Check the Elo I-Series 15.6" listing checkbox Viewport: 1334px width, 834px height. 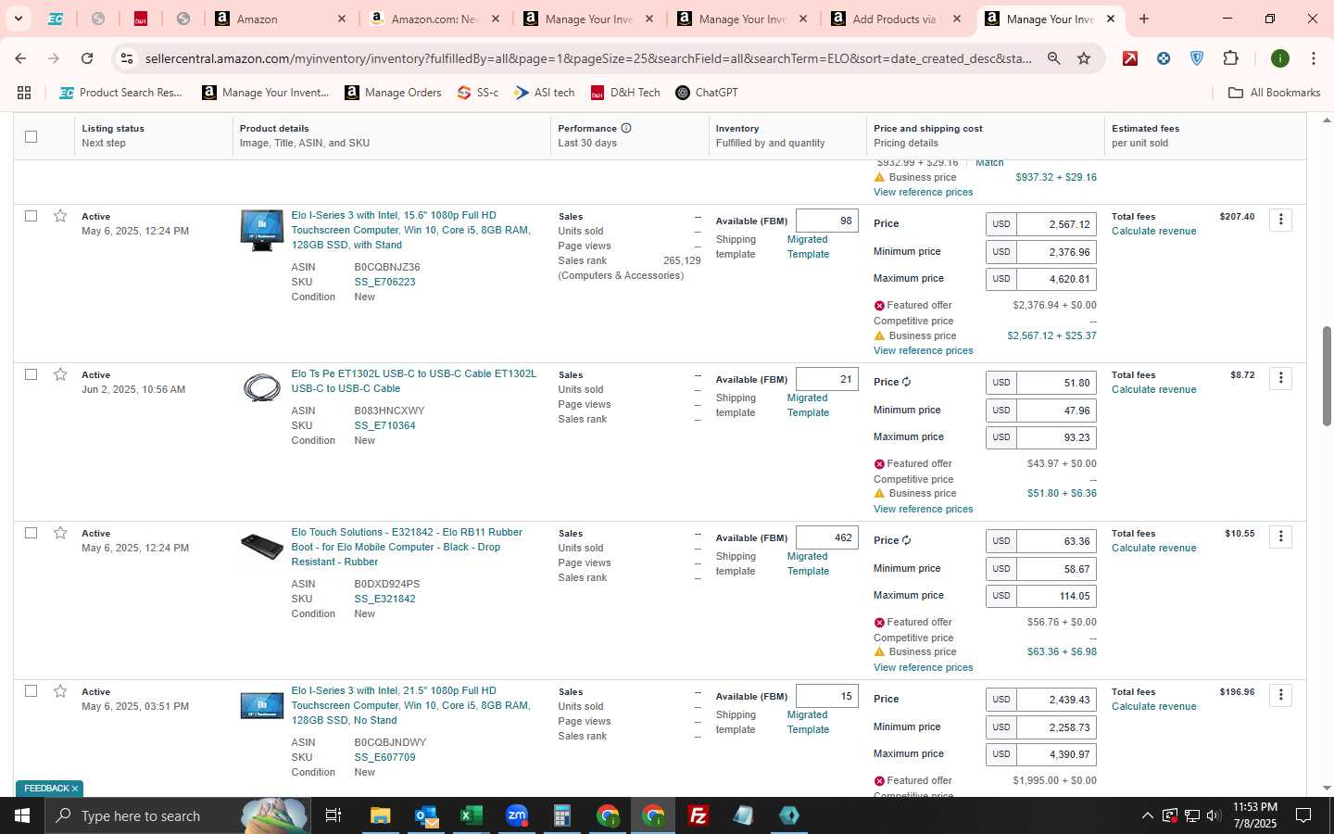tap(31, 216)
